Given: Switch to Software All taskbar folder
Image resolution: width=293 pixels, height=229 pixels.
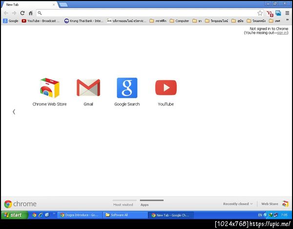Looking at the screenshot, I should [125, 215].
